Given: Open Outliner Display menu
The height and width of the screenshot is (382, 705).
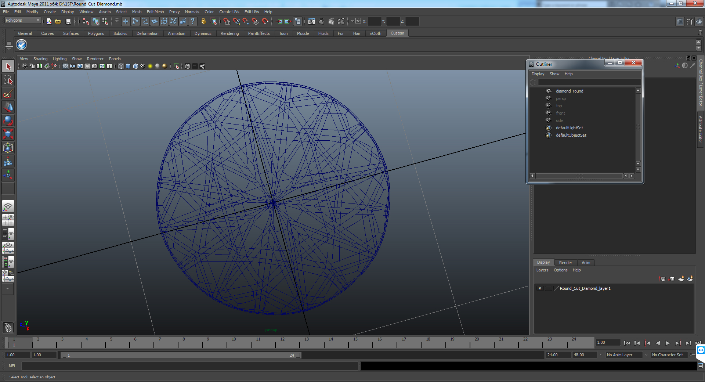Looking at the screenshot, I should [x=538, y=74].
